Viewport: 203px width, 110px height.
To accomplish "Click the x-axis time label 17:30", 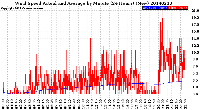I will point(136,104).
